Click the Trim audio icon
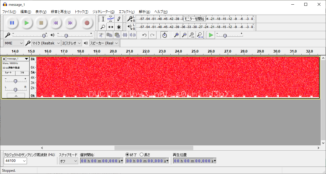Image resolution: width=326 pixels, height=174 pixels. coord(125,35)
